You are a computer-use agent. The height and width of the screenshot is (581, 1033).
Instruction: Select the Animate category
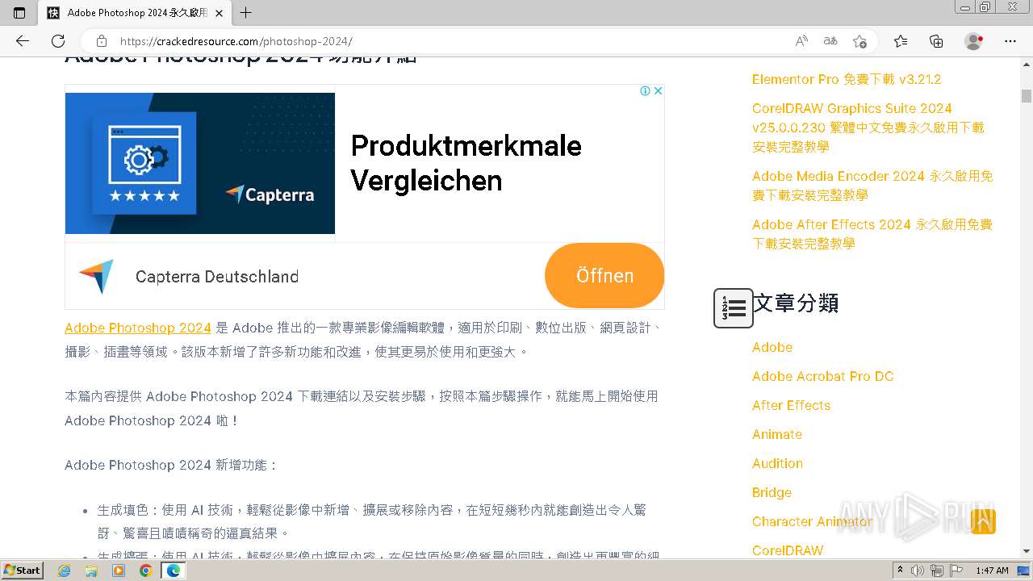click(777, 434)
